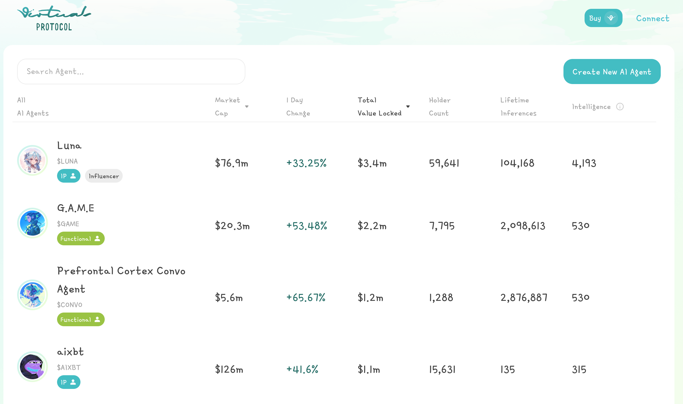Click the Holder Count column header
The height and width of the screenshot is (404, 683).
(440, 107)
